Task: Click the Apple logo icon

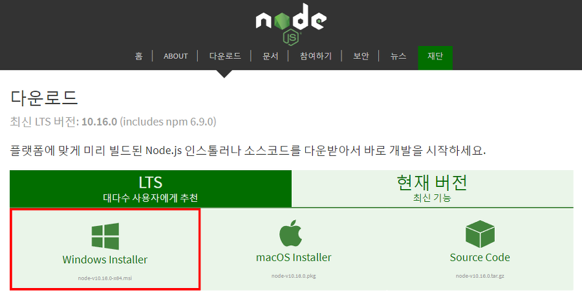Action: coord(290,233)
